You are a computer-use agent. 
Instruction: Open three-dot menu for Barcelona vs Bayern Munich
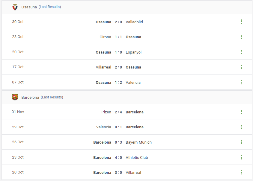(242, 142)
